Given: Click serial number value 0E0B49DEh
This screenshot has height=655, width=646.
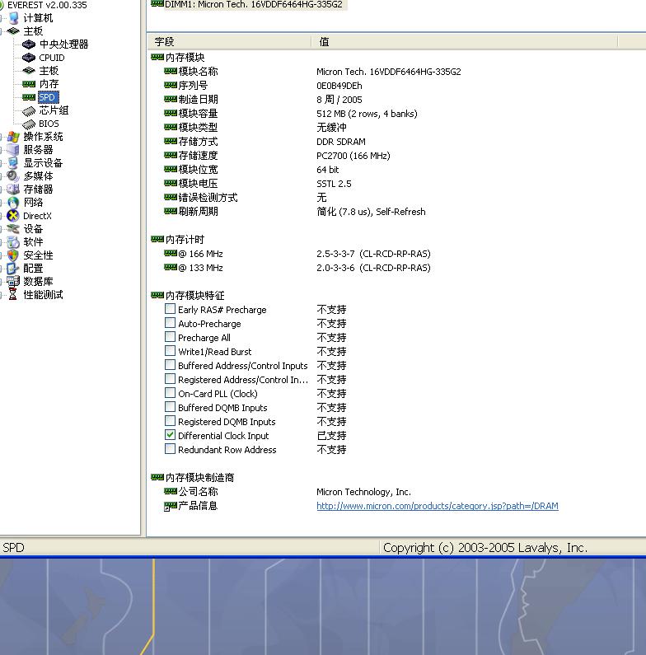Looking at the screenshot, I should pos(339,86).
